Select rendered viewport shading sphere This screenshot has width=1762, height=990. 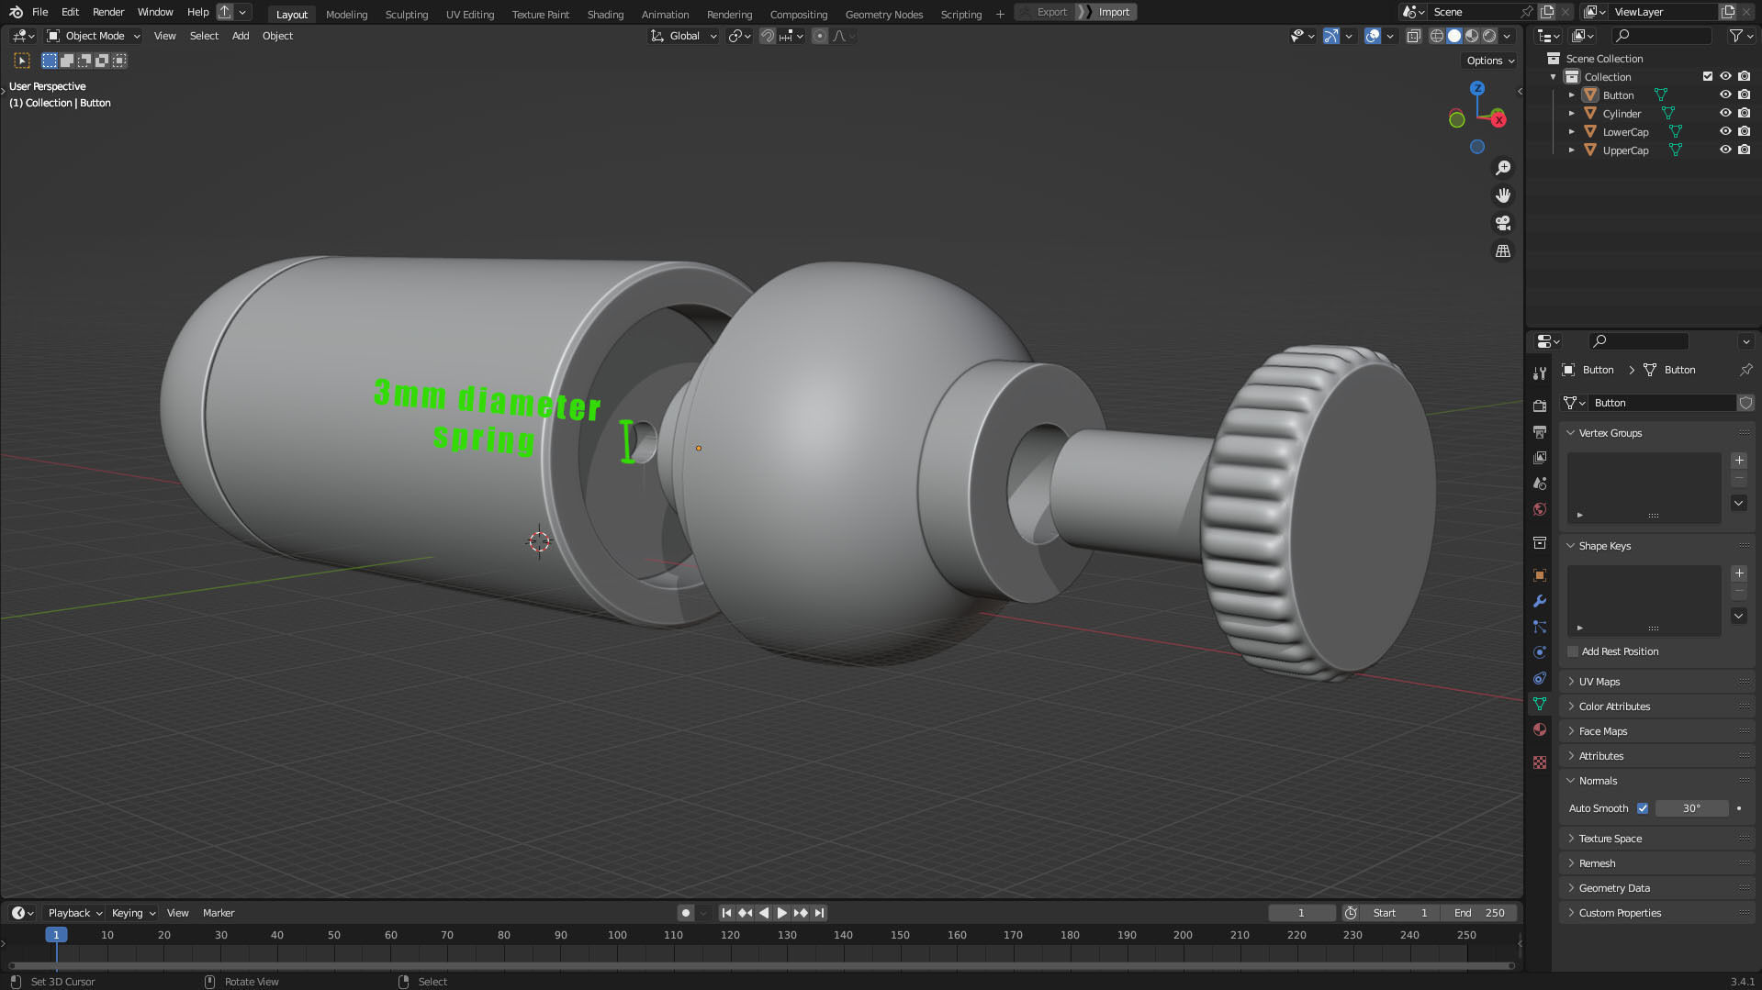[1489, 36]
